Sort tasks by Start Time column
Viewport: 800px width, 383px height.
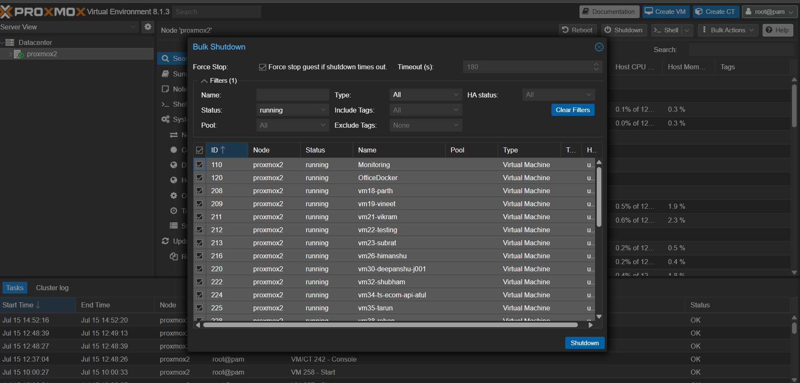coord(38,305)
